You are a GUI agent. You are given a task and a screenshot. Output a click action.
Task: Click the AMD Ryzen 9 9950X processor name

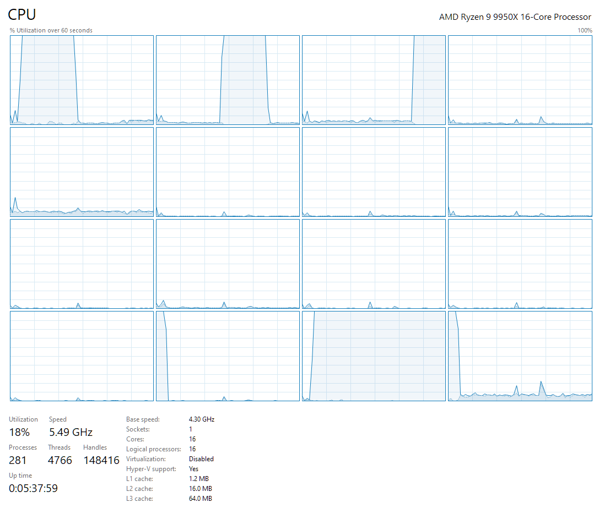(515, 17)
